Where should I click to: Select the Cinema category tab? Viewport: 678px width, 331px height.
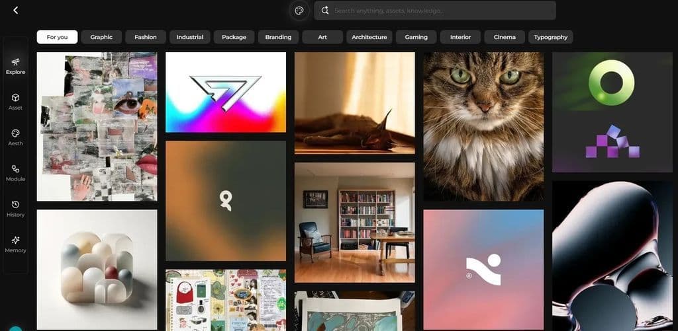tap(505, 37)
